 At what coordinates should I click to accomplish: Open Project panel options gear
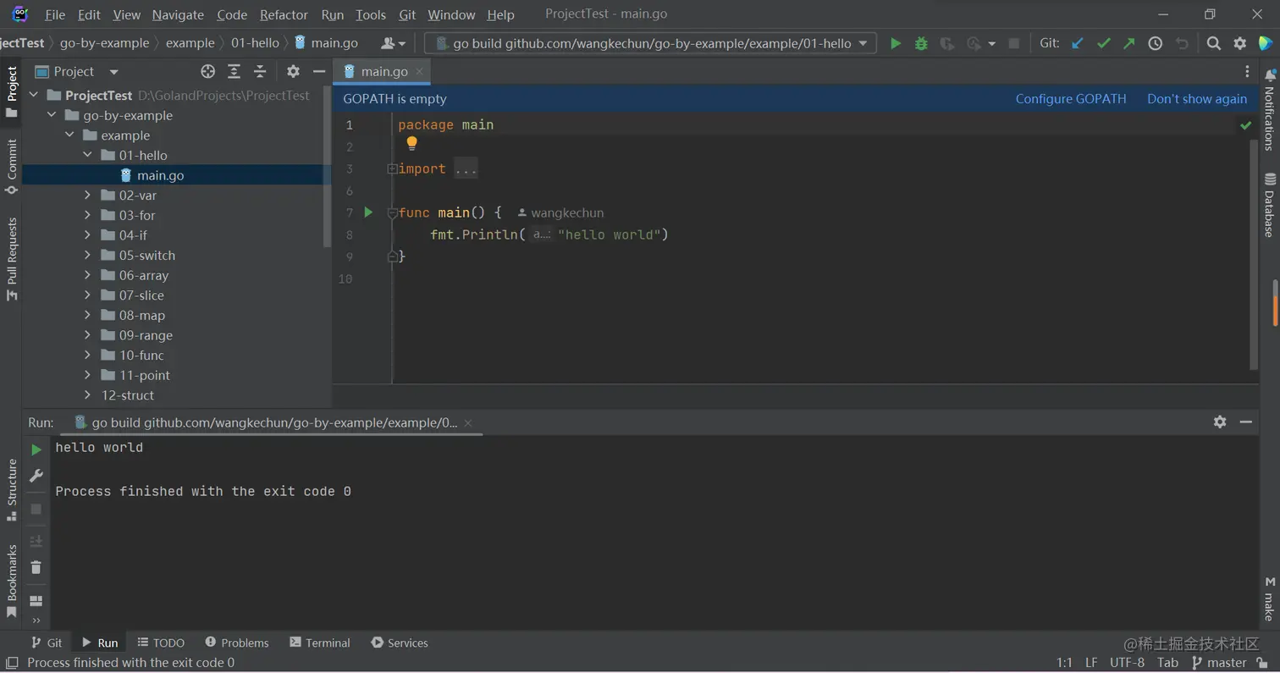point(293,71)
